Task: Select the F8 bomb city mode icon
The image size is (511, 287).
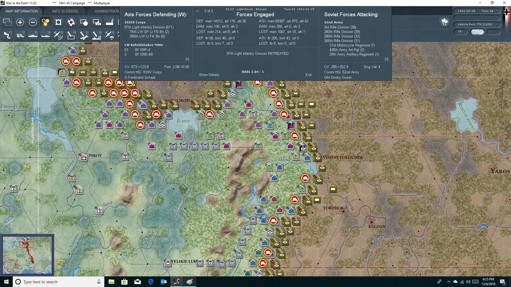Action: click(x=97, y=35)
